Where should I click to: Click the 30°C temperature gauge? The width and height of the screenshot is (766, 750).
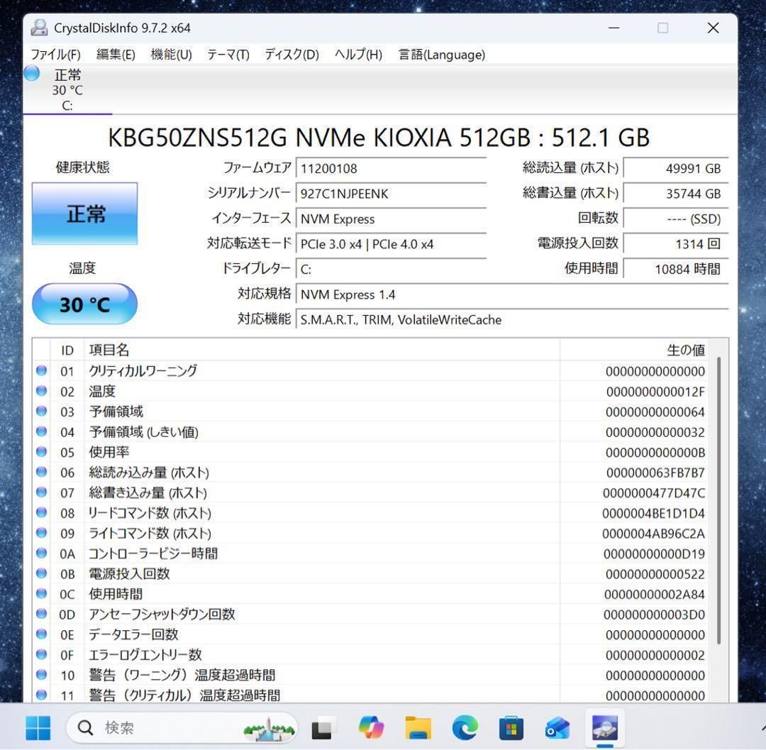point(84,304)
